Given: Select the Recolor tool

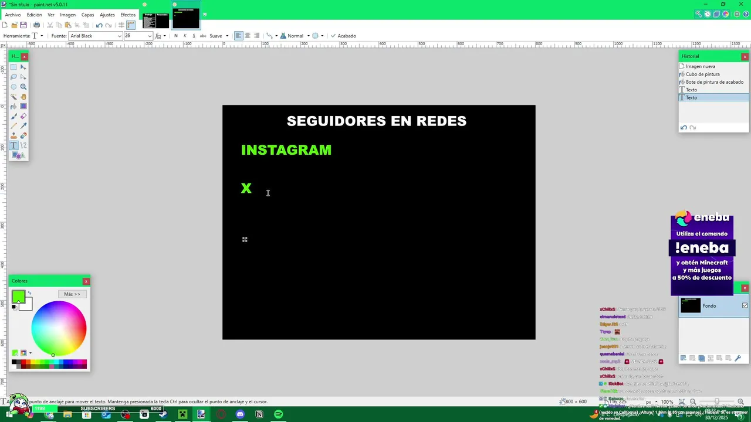Looking at the screenshot, I should click(x=23, y=135).
